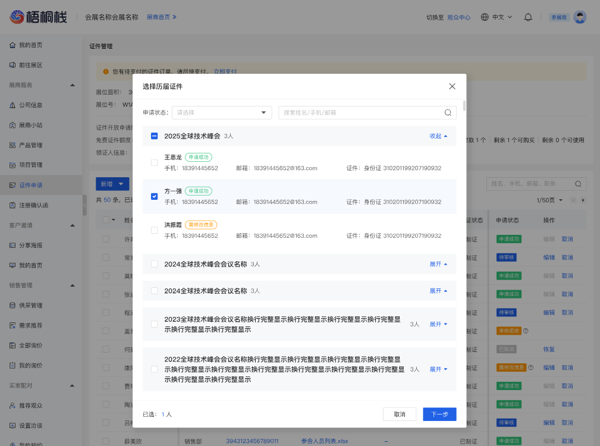This screenshot has width=600, height=446.
Task: Click the 搜索姓名/手机/邮箱 search field
Action: 360,112
